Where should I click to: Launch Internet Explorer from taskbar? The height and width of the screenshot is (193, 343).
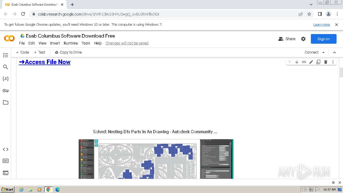point(21,190)
